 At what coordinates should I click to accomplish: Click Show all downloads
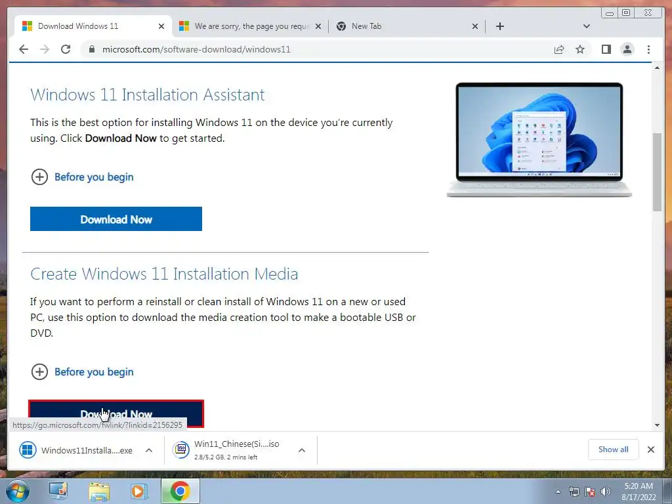614,449
